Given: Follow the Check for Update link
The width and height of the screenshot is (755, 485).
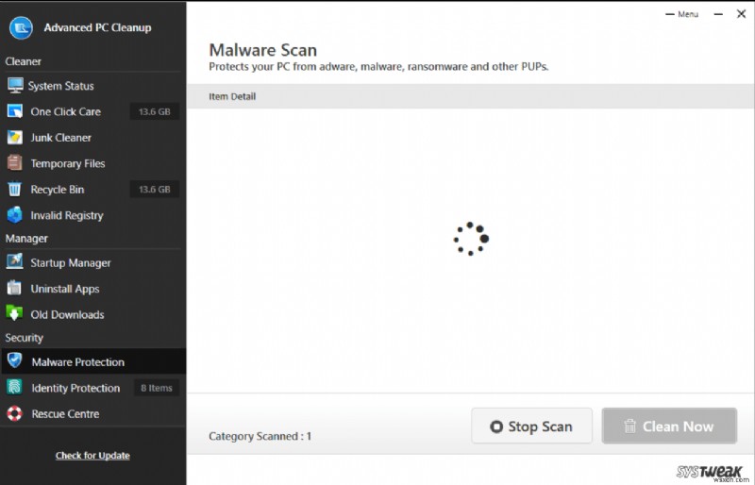Looking at the screenshot, I should [x=92, y=456].
